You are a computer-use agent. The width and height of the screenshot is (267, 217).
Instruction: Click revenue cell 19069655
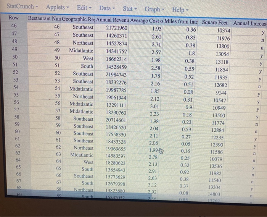116,149
